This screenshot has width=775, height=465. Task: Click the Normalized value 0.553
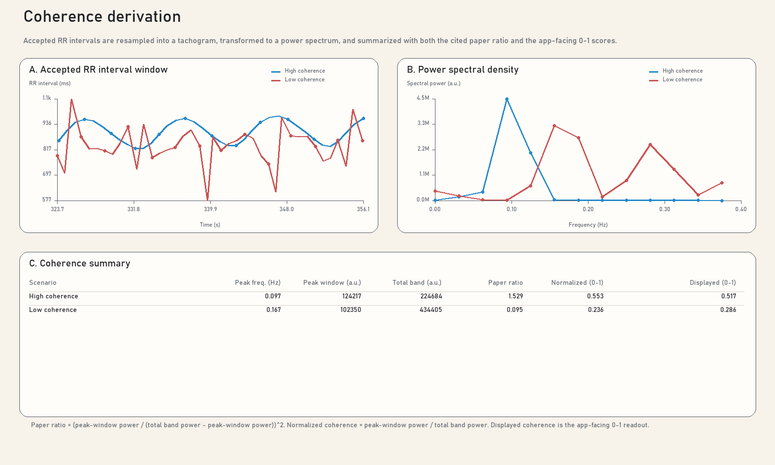coord(595,296)
